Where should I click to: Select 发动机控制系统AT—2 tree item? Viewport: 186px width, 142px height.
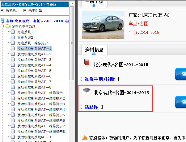34,54
